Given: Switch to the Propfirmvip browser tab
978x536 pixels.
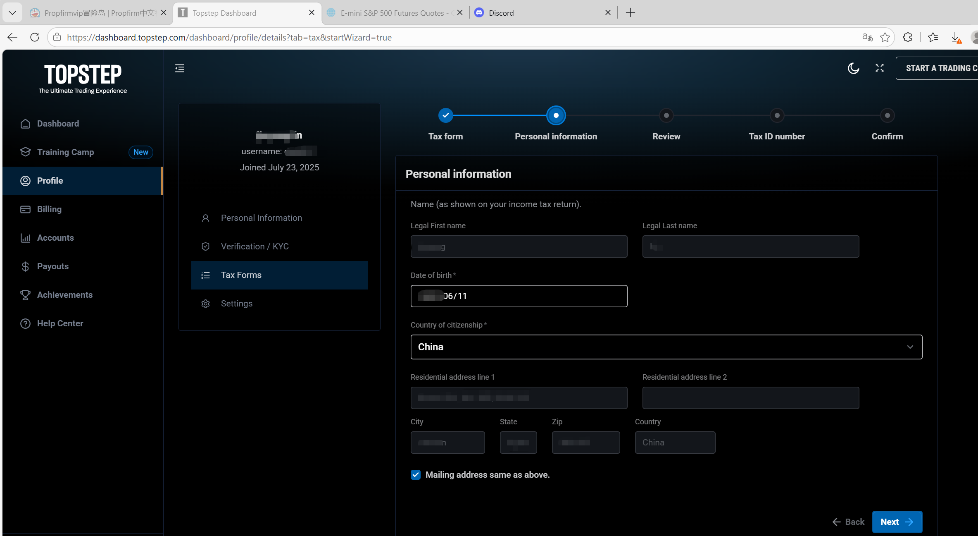Looking at the screenshot, I should click(x=98, y=13).
